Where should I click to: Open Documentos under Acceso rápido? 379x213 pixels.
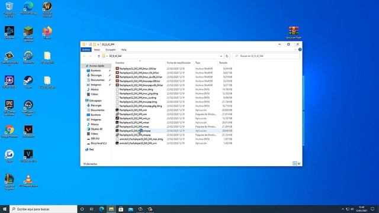click(97, 80)
